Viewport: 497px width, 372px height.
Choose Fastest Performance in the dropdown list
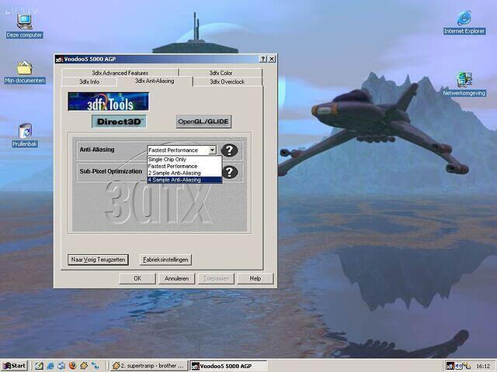(185, 166)
